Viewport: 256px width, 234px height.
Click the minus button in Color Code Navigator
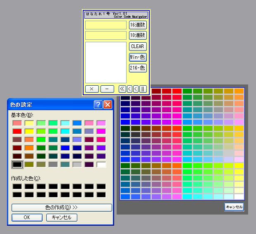107,89
